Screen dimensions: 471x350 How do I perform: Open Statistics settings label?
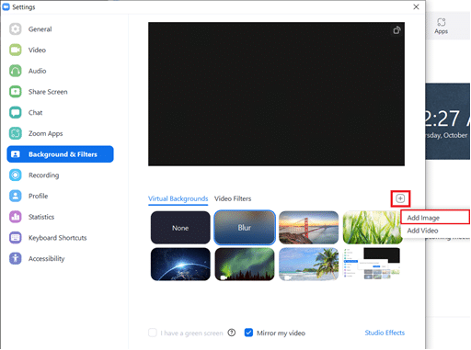point(41,217)
